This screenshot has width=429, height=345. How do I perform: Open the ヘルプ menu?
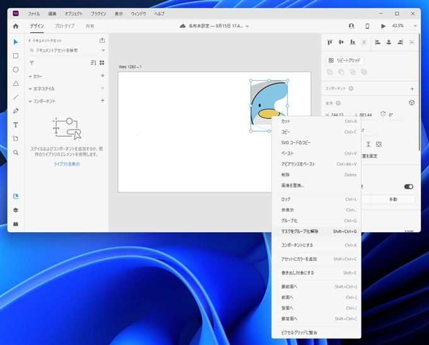tap(159, 14)
